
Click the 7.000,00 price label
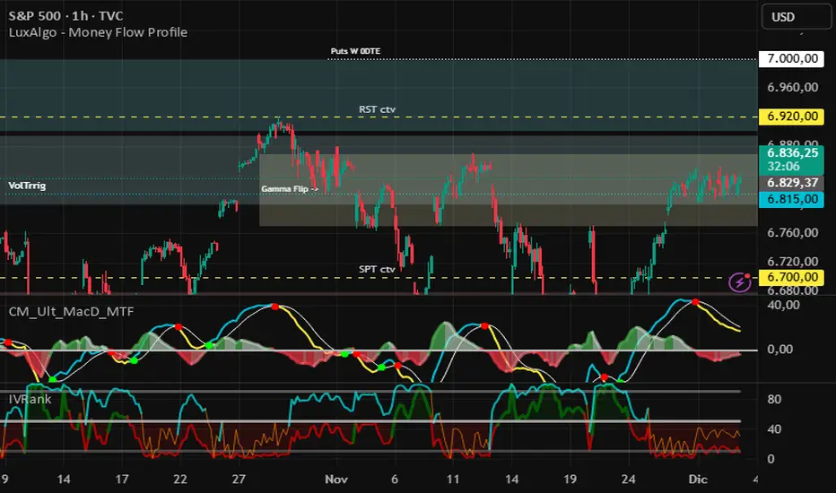click(791, 58)
